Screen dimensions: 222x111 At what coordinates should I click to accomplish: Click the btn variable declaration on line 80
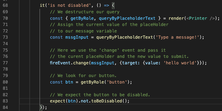[69, 82]
